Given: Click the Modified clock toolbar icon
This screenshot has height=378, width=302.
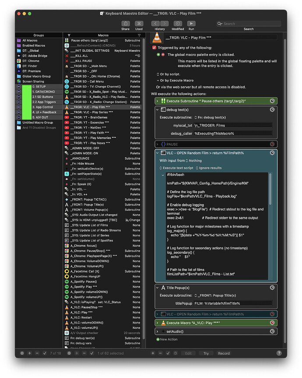Looking at the screenshot, I should click(x=178, y=23).
